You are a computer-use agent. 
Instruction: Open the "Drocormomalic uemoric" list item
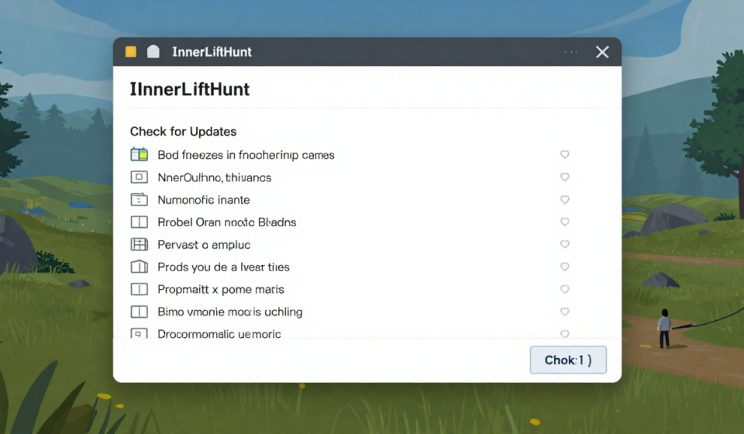pos(219,334)
